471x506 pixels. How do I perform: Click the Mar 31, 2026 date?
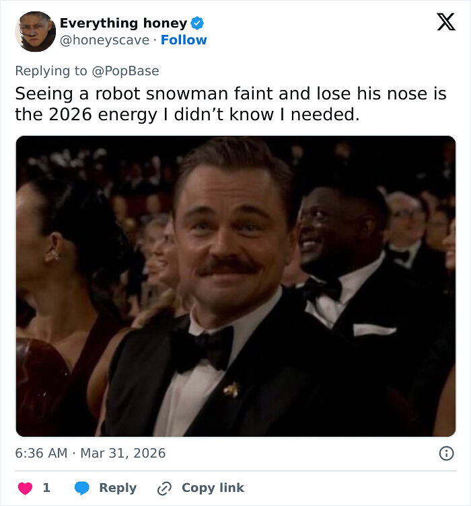tap(122, 454)
